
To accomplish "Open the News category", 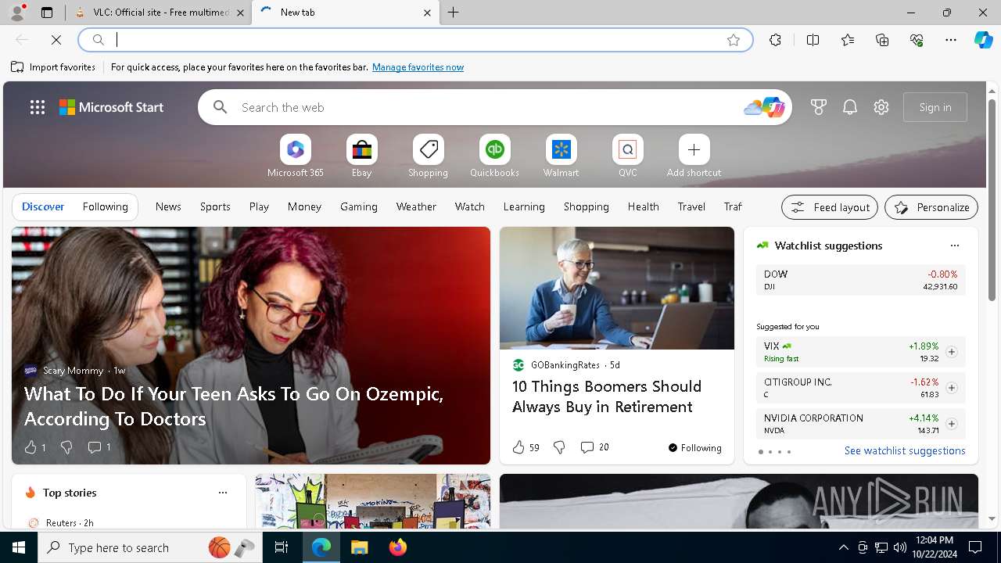I will click(168, 206).
